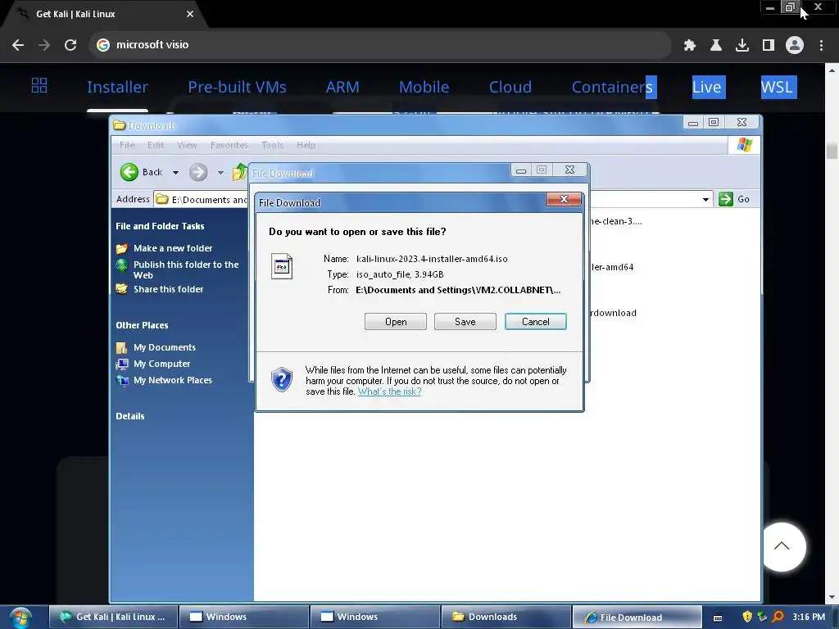Click What's the risk? link
Screen dimensions: 839x629
389,391
